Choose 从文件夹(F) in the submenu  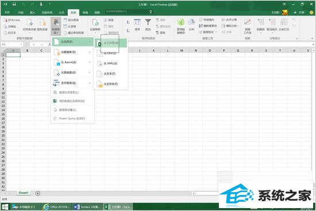pos(111,84)
